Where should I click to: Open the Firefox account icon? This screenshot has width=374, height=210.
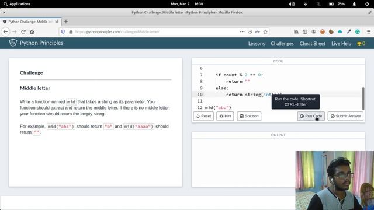tap(314, 32)
